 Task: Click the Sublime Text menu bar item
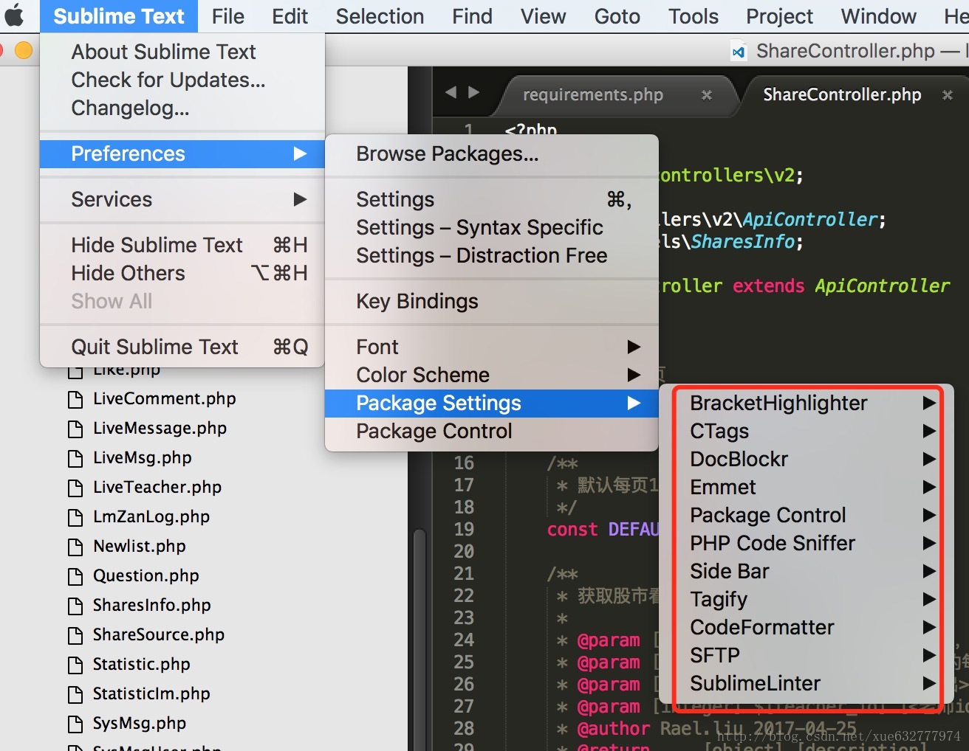pos(119,16)
